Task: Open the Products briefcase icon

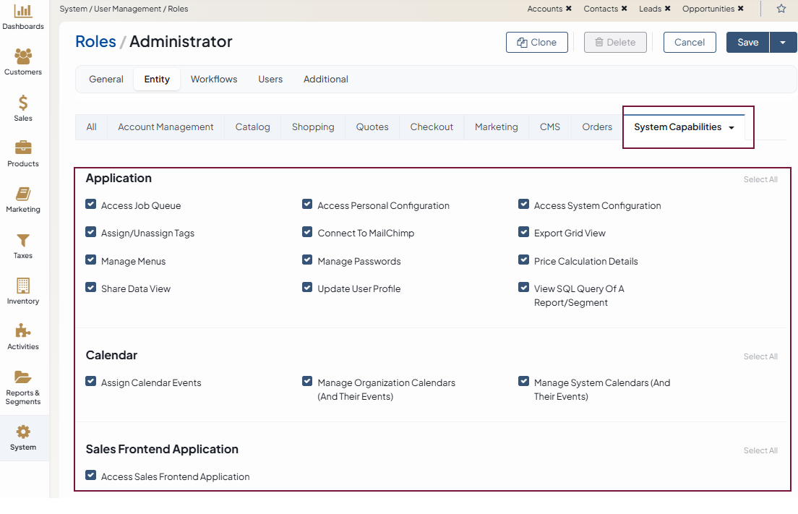Action: [23, 148]
